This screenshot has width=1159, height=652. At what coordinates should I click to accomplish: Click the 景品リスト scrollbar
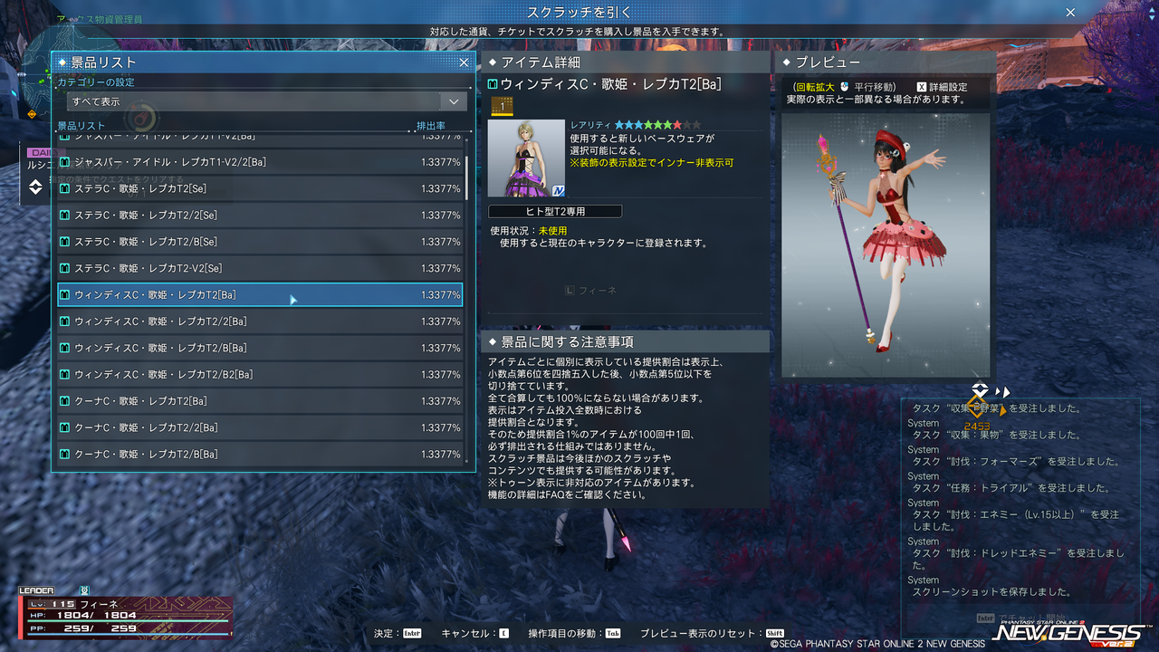tap(467, 178)
